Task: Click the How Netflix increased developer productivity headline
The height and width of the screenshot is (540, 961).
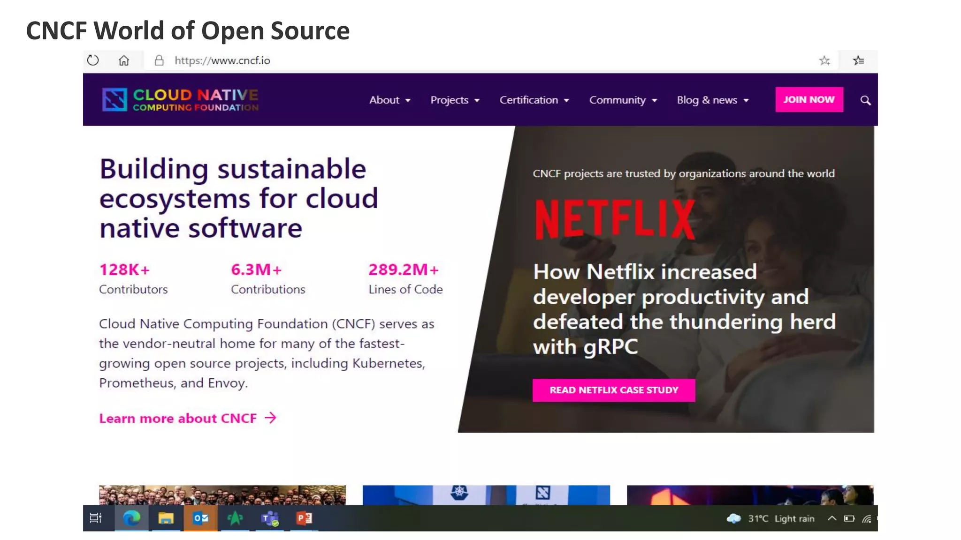Action: [684, 309]
